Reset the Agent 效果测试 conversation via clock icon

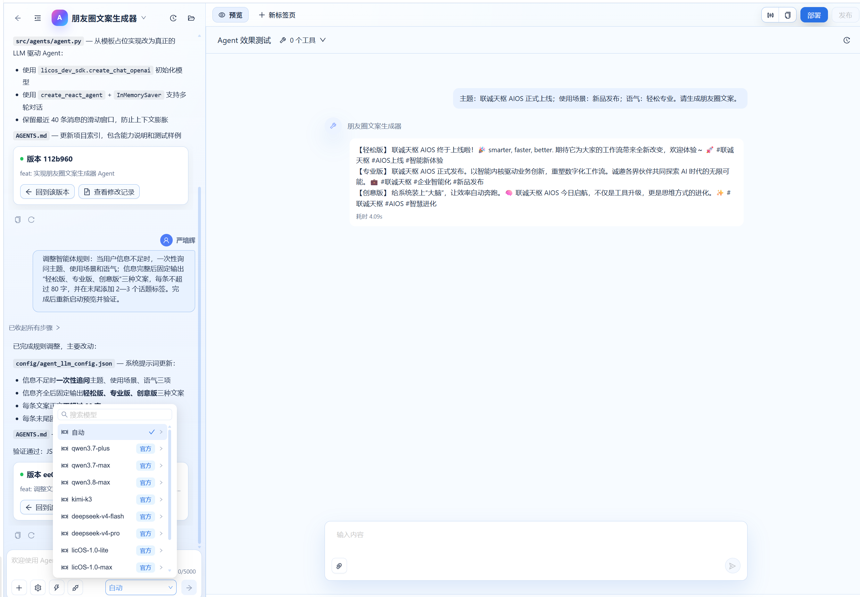(847, 40)
